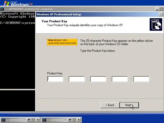Click the 'Your Product Key' heading

click(x=54, y=21)
